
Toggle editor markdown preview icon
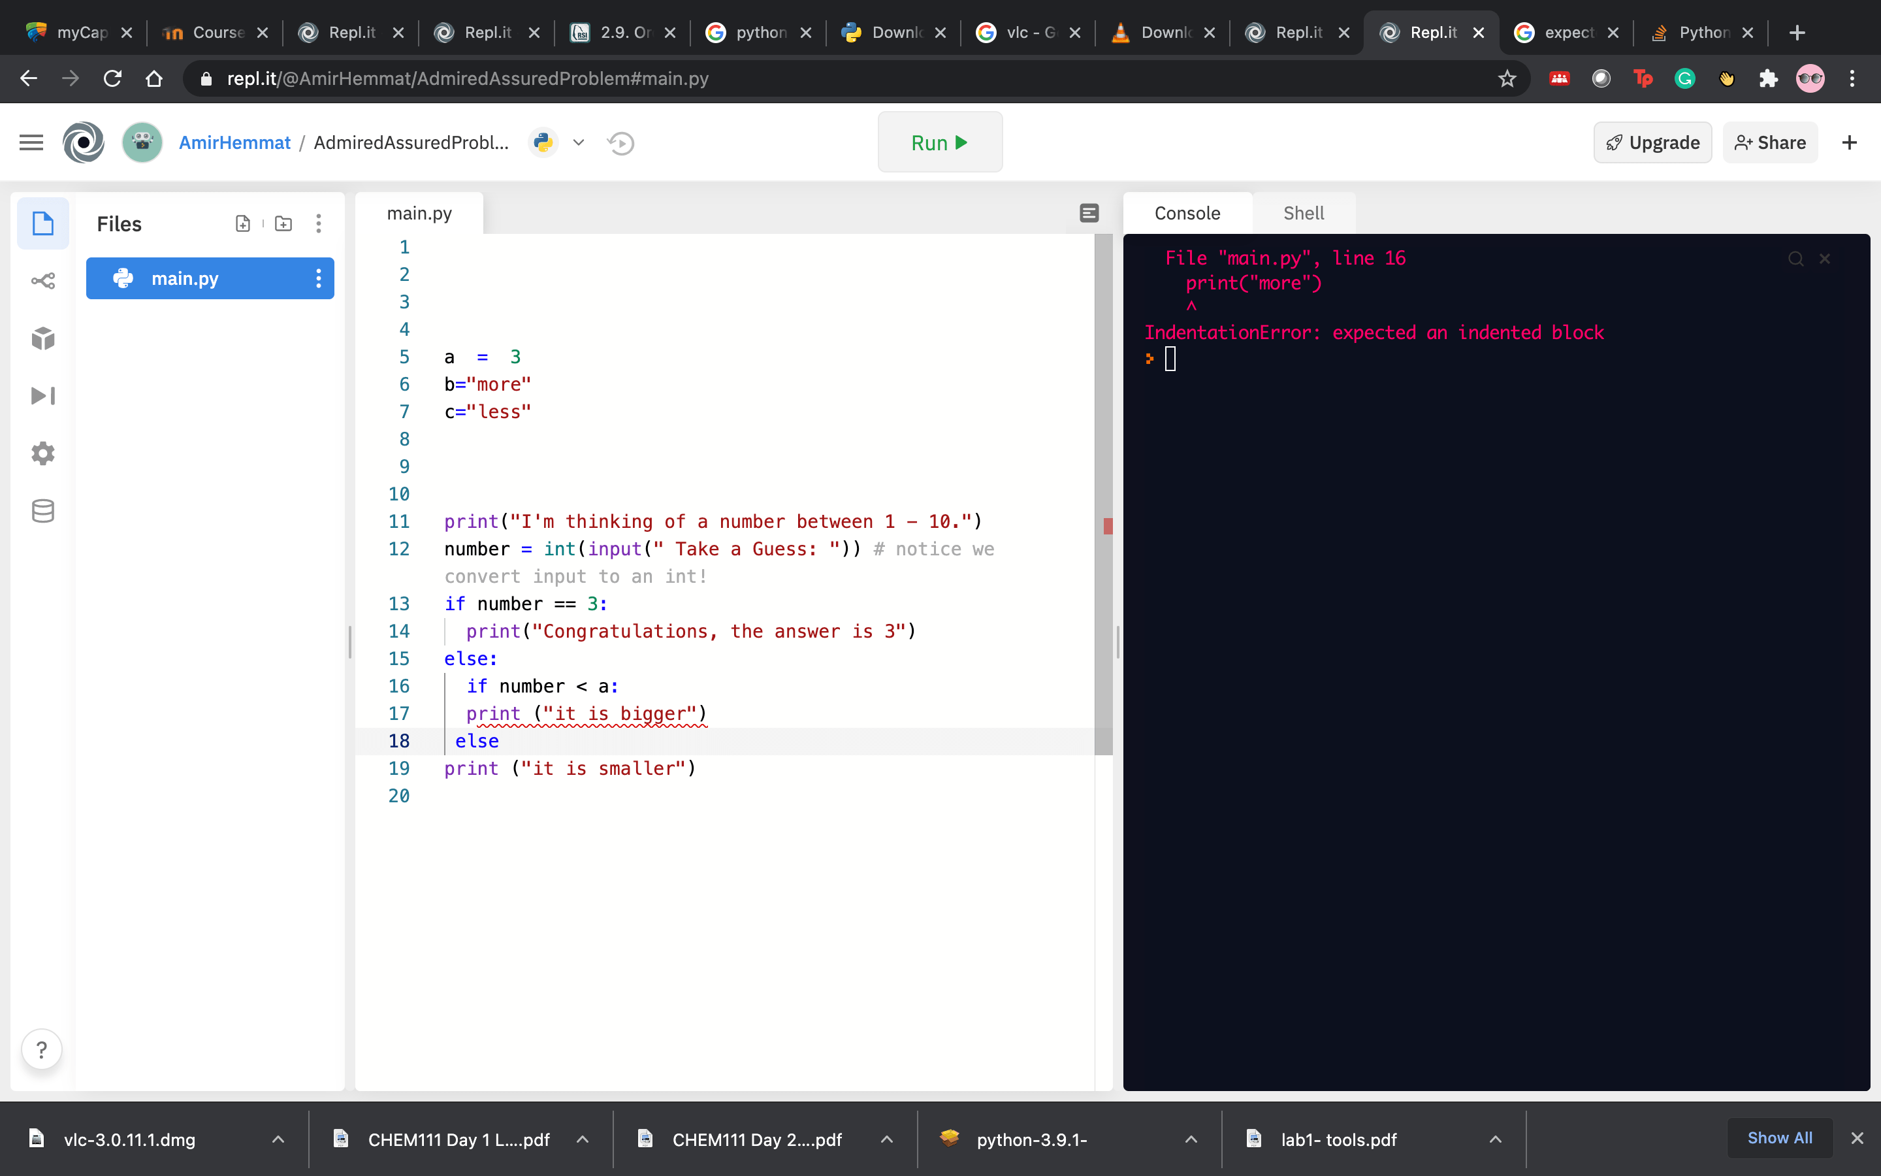[x=1089, y=213]
